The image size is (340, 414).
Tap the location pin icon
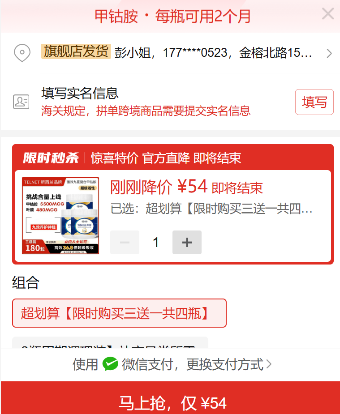click(22, 53)
